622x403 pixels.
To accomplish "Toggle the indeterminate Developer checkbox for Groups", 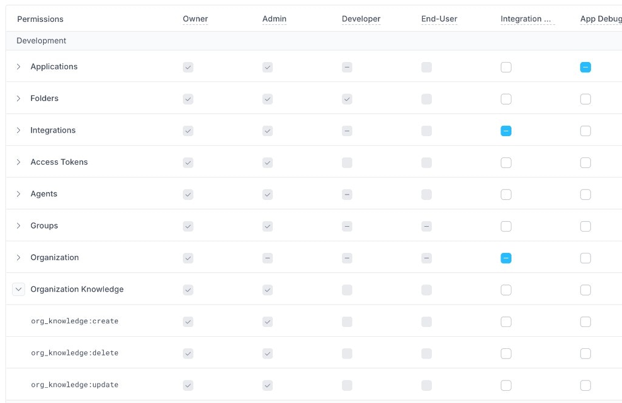I will [347, 226].
